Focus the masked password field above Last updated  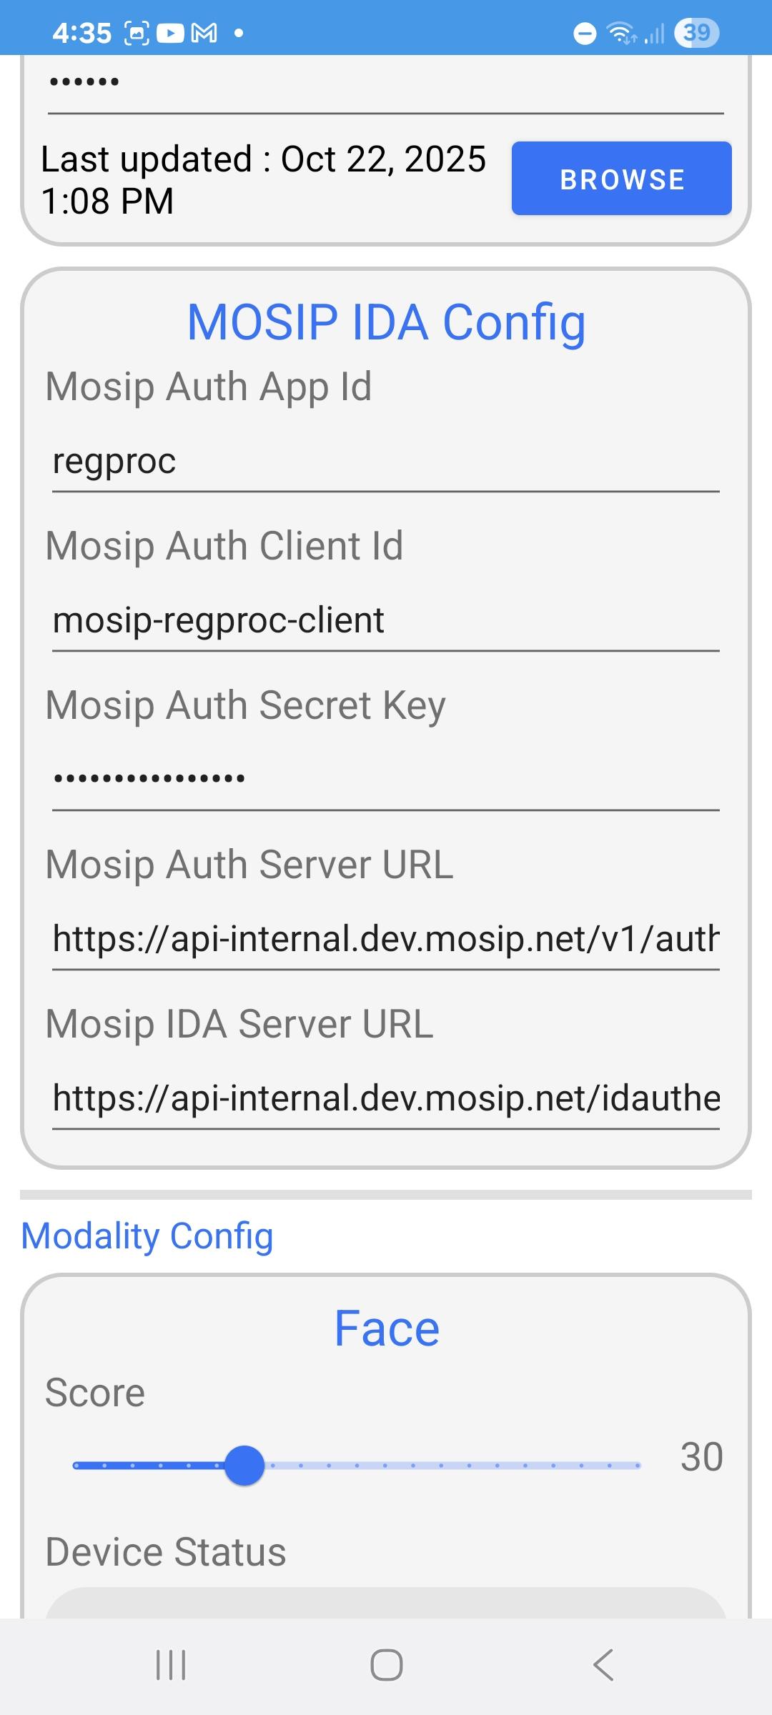coord(385,82)
